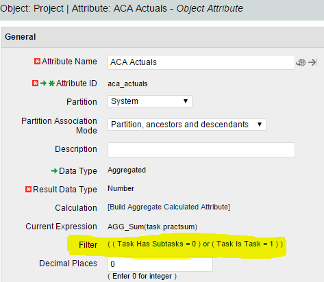This screenshot has width=324, height=282.
Task: Focus the Attribute Name text field
Action: (x=201, y=62)
